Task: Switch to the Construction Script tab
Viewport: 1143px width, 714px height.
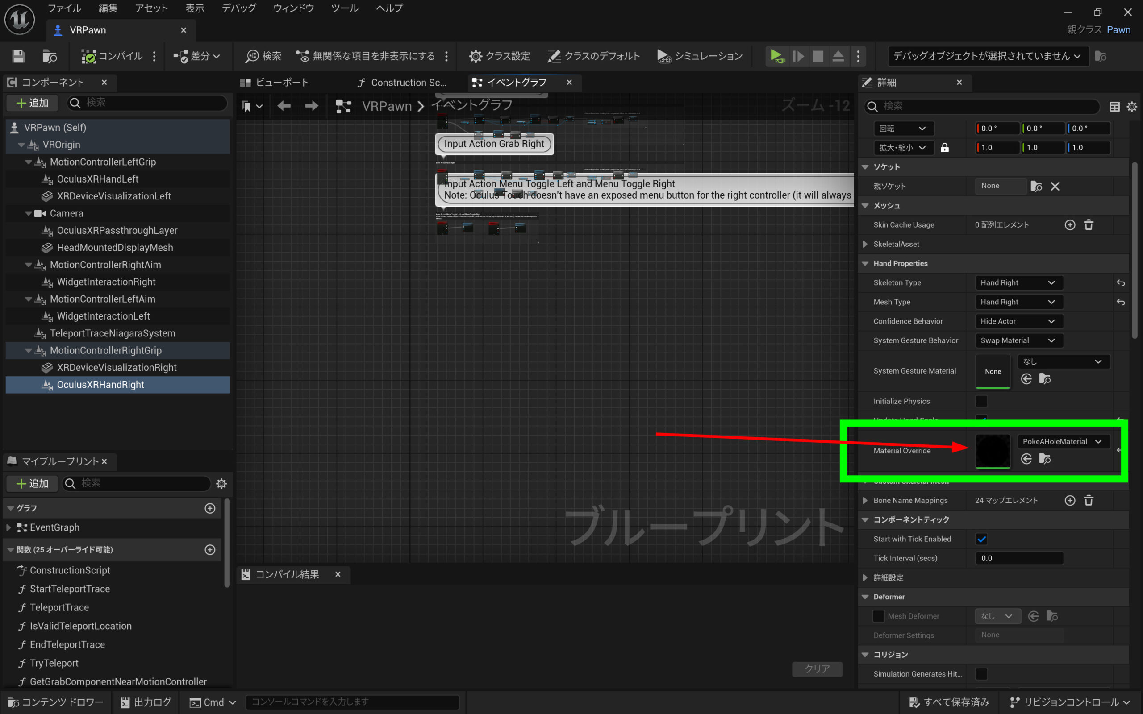Action: click(x=402, y=83)
